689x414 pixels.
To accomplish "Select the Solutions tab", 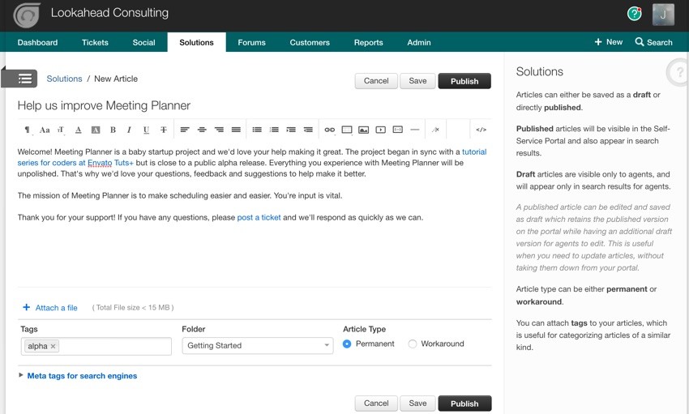I will click(x=196, y=43).
